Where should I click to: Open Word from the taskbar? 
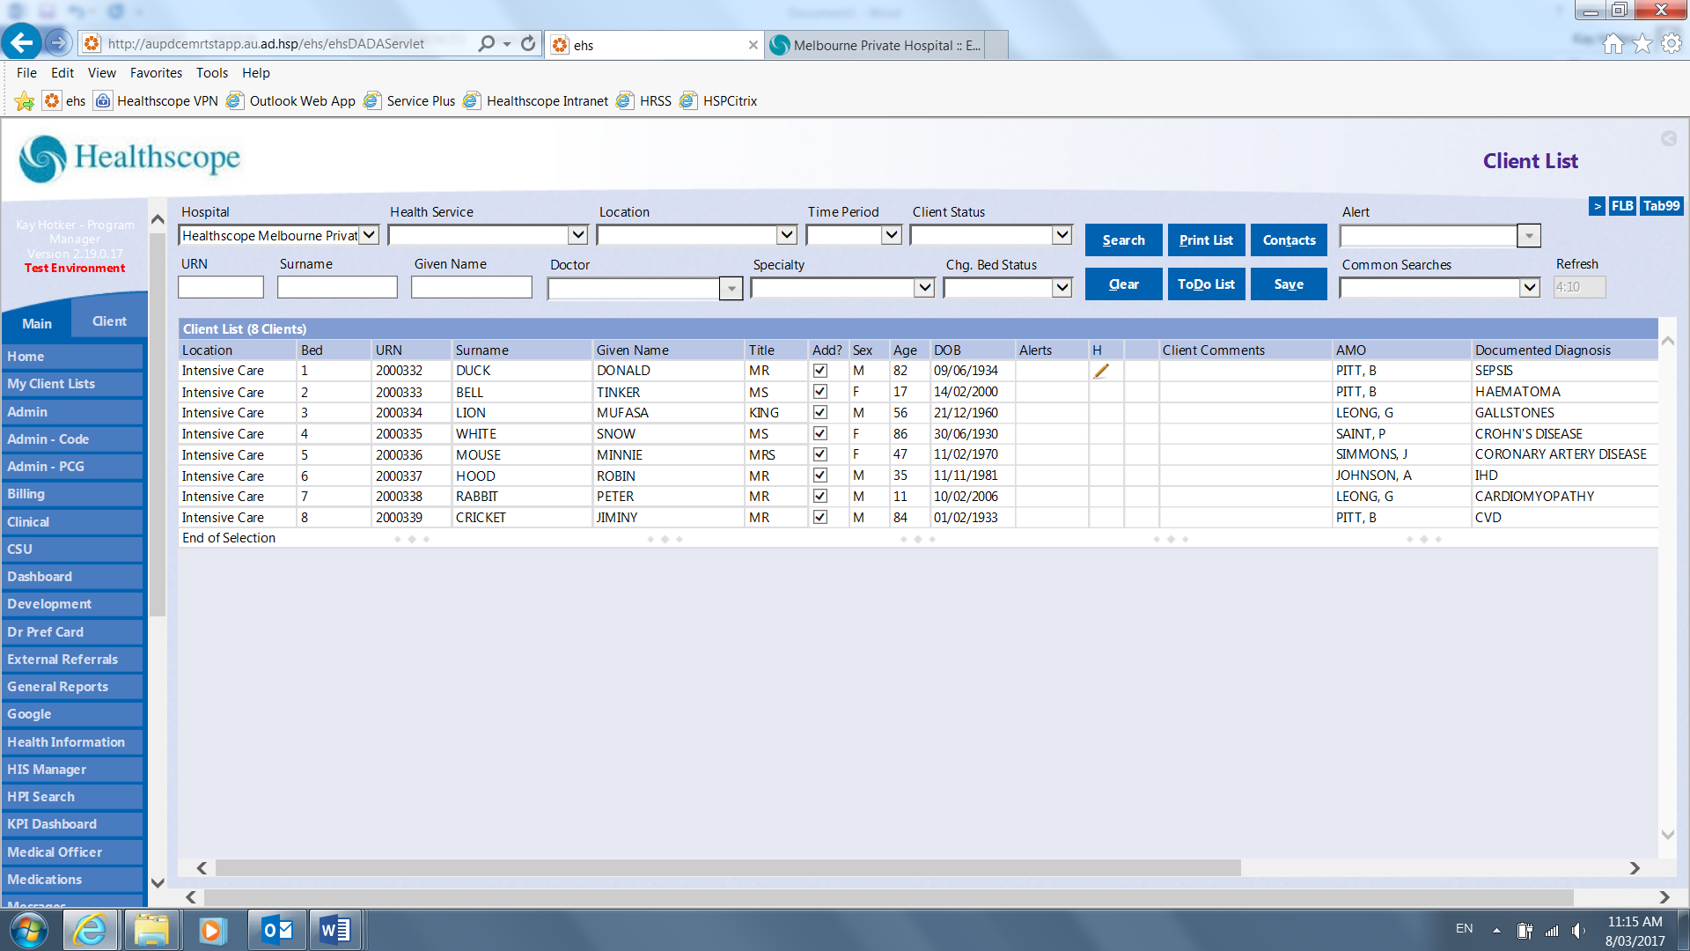334,930
